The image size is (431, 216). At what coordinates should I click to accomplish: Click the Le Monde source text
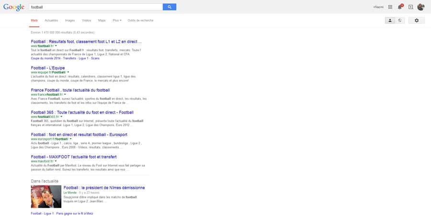tap(70, 193)
